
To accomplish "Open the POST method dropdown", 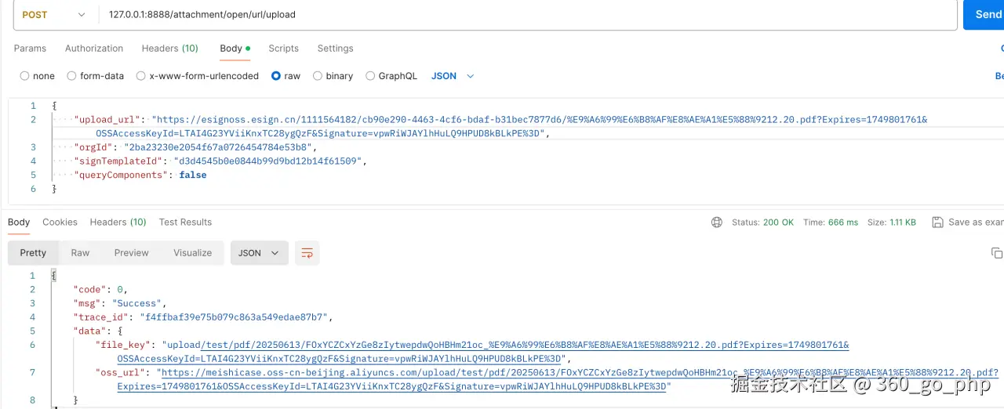I will coord(53,15).
